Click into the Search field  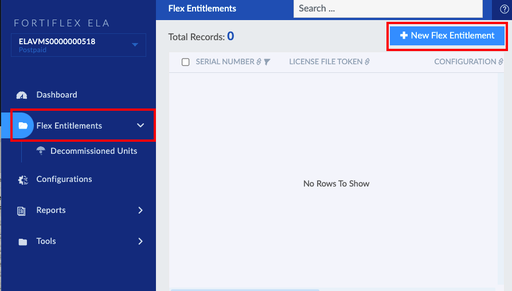388,9
